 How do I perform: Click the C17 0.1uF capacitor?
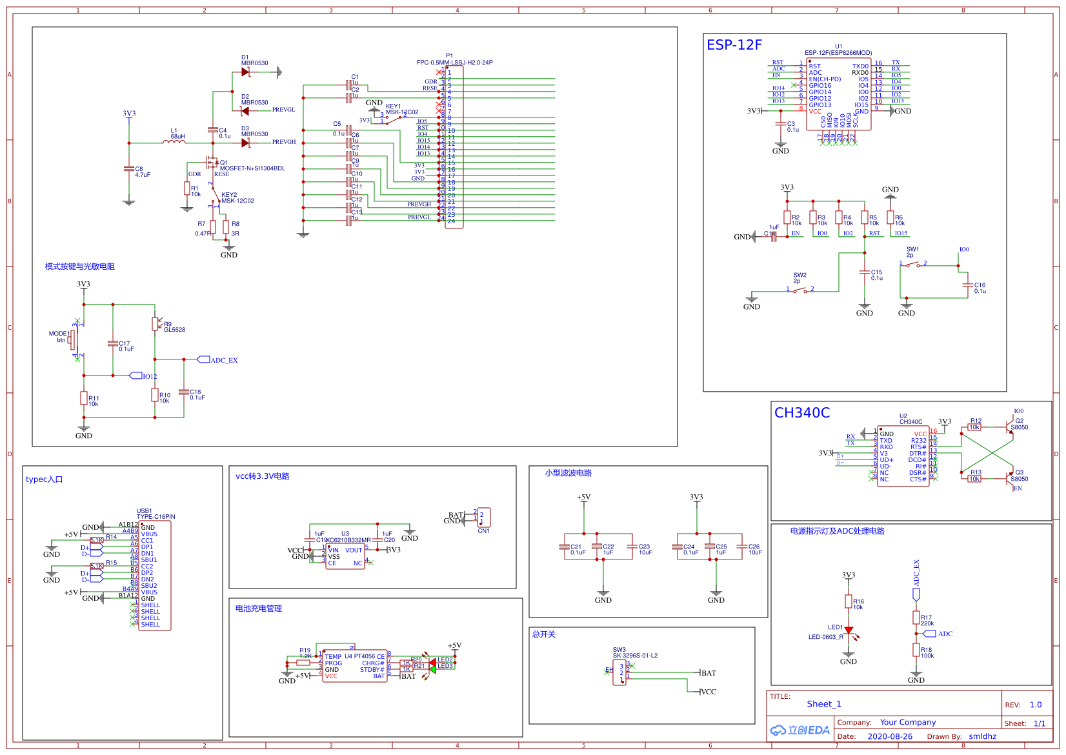tap(113, 345)
